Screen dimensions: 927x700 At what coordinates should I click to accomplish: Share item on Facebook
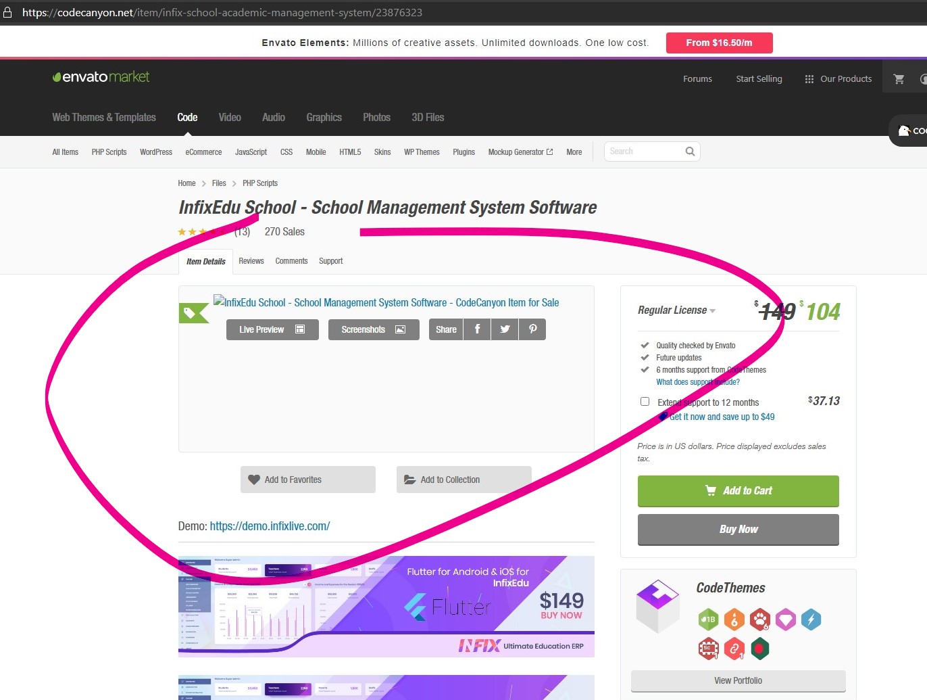point(477,329)
